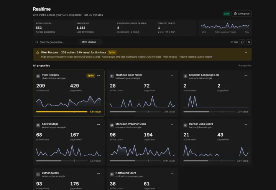
Task: Click the Pixel Recipes 3.8× usual bar
Action: pyautogui.click(x=62, y=112)
